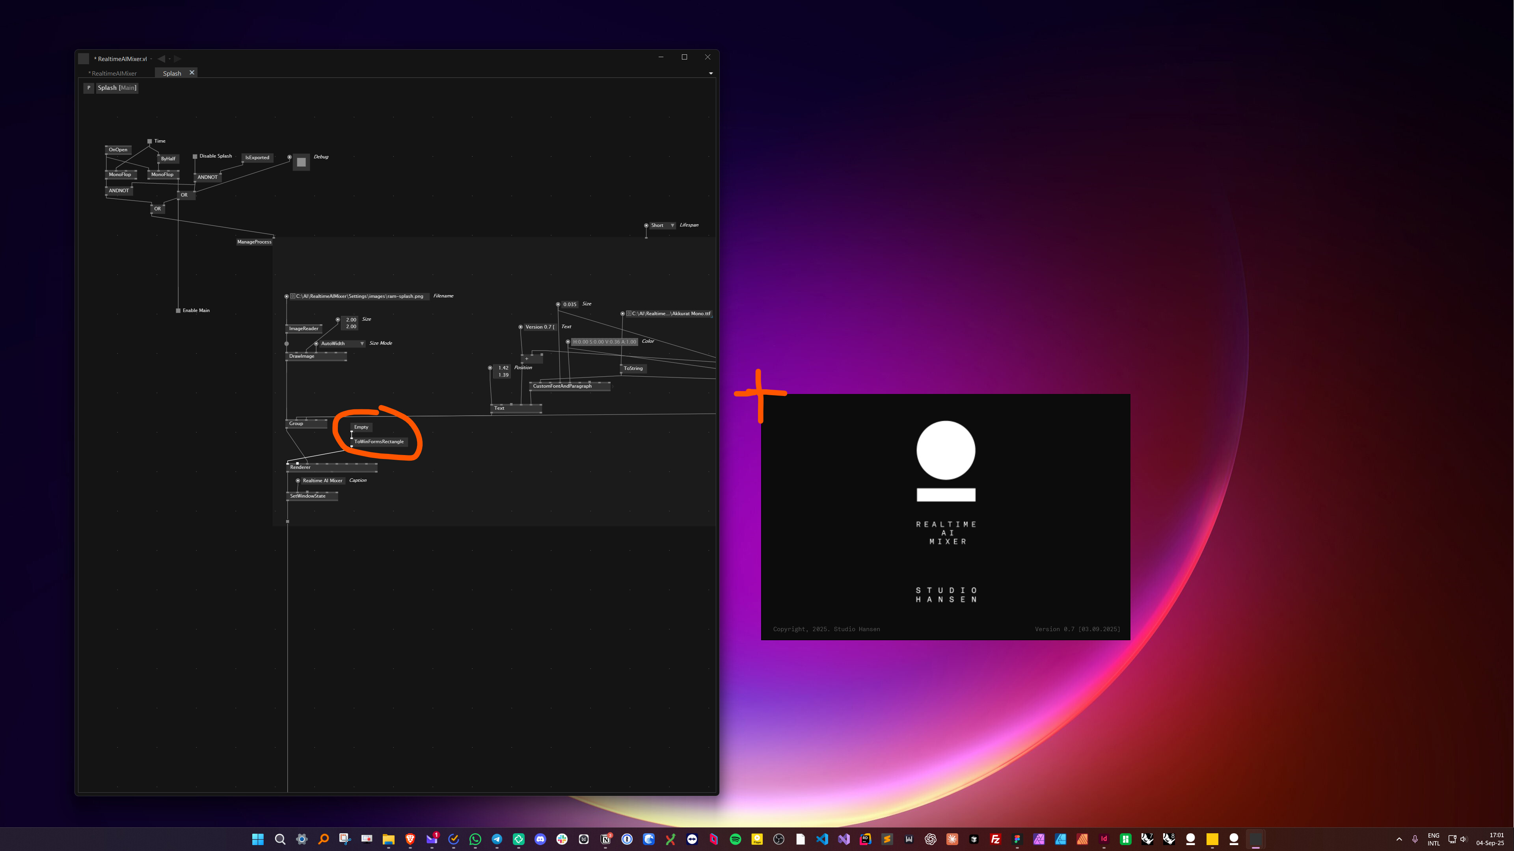Viewport: 1514px width, 851px height.
Task: Select the Splash tab
Action: pos(171,73)
